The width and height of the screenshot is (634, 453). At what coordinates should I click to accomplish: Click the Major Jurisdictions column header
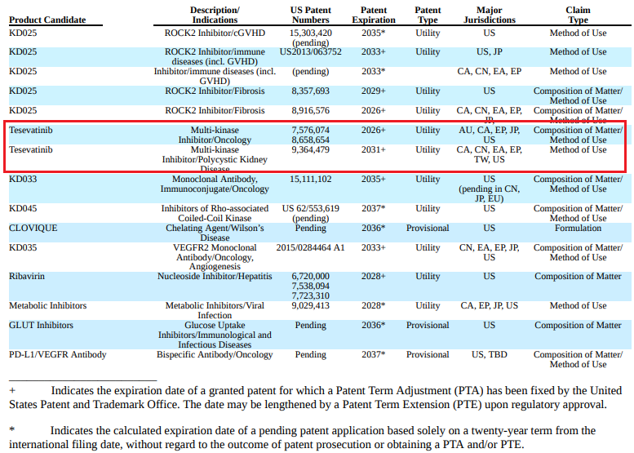(x=489, y=15)
